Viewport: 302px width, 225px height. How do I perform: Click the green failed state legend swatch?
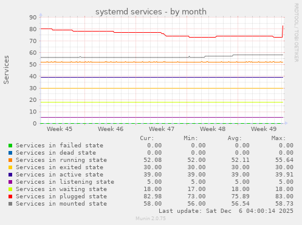click(10, 146)
